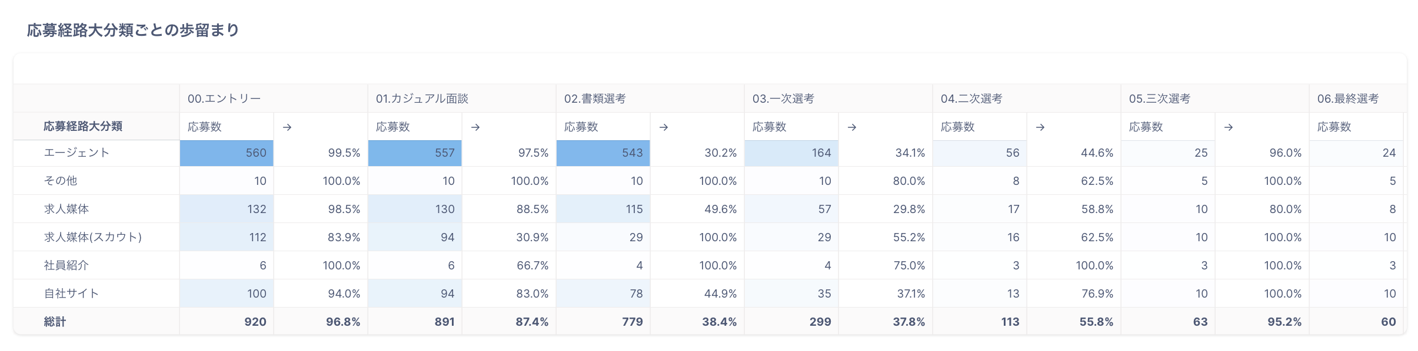Select the 社員紹介 row label

tap(66, 265)
